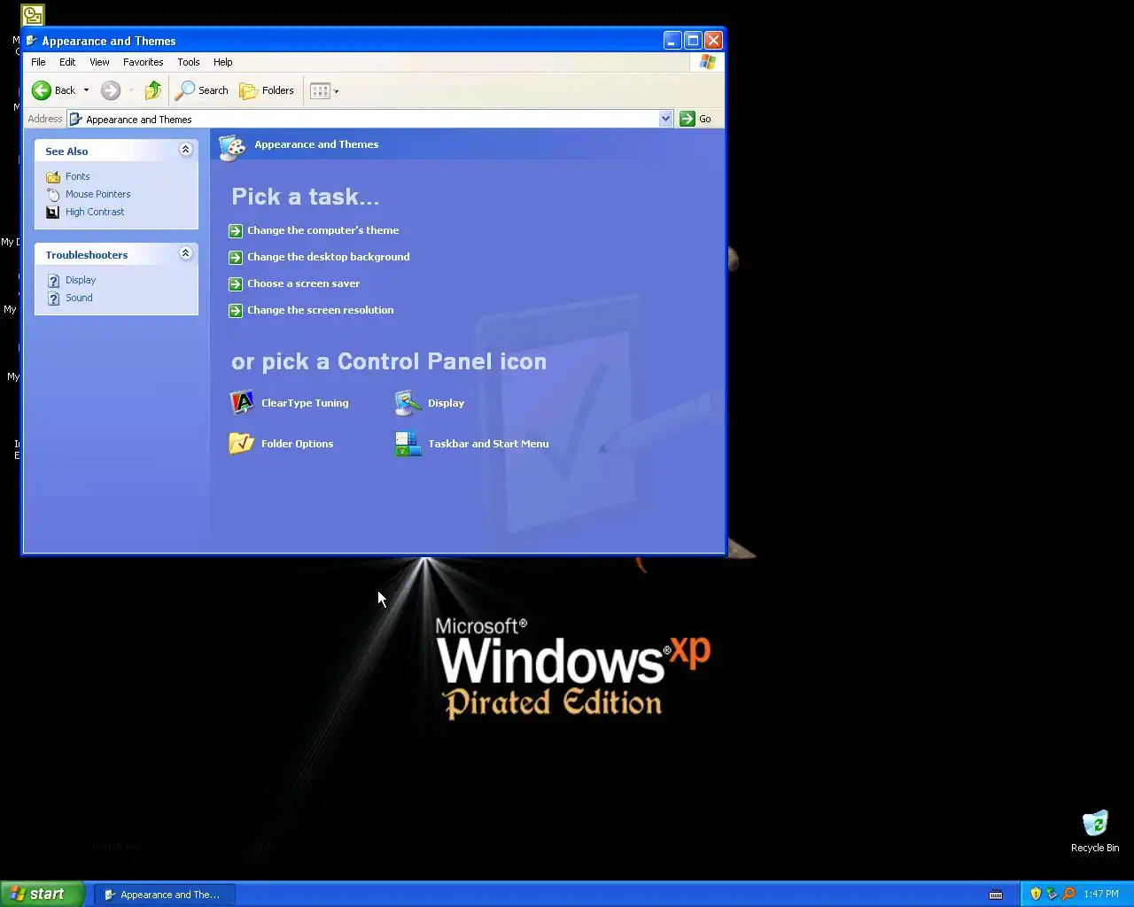Image resolution: width=1134 pixels, height=907 pixels.
Task: Click the Sound help question icon
Action: click(x=53, y=298)
